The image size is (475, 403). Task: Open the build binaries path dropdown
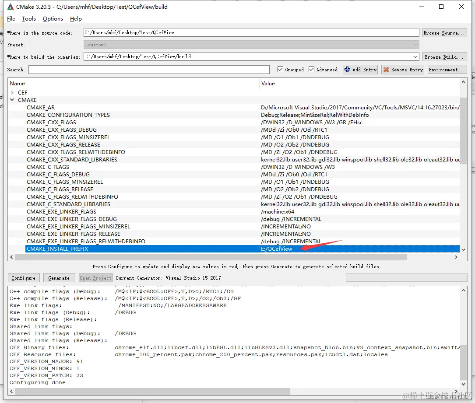(415, 56)
